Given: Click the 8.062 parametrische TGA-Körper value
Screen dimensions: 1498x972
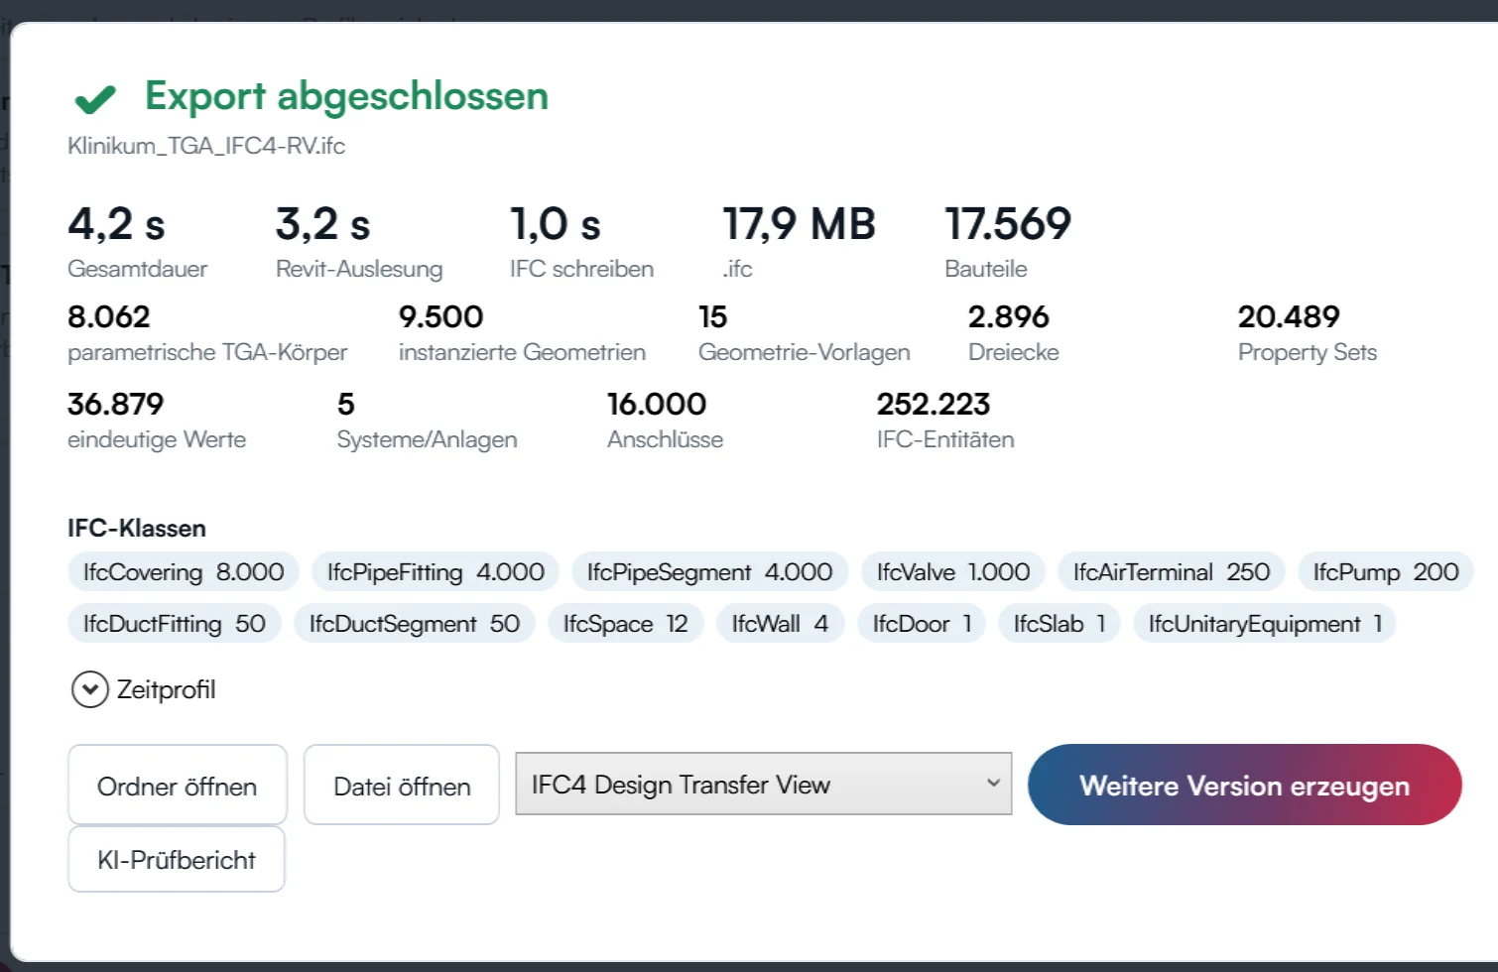Looking at the screenshot, I should (109, 316).
